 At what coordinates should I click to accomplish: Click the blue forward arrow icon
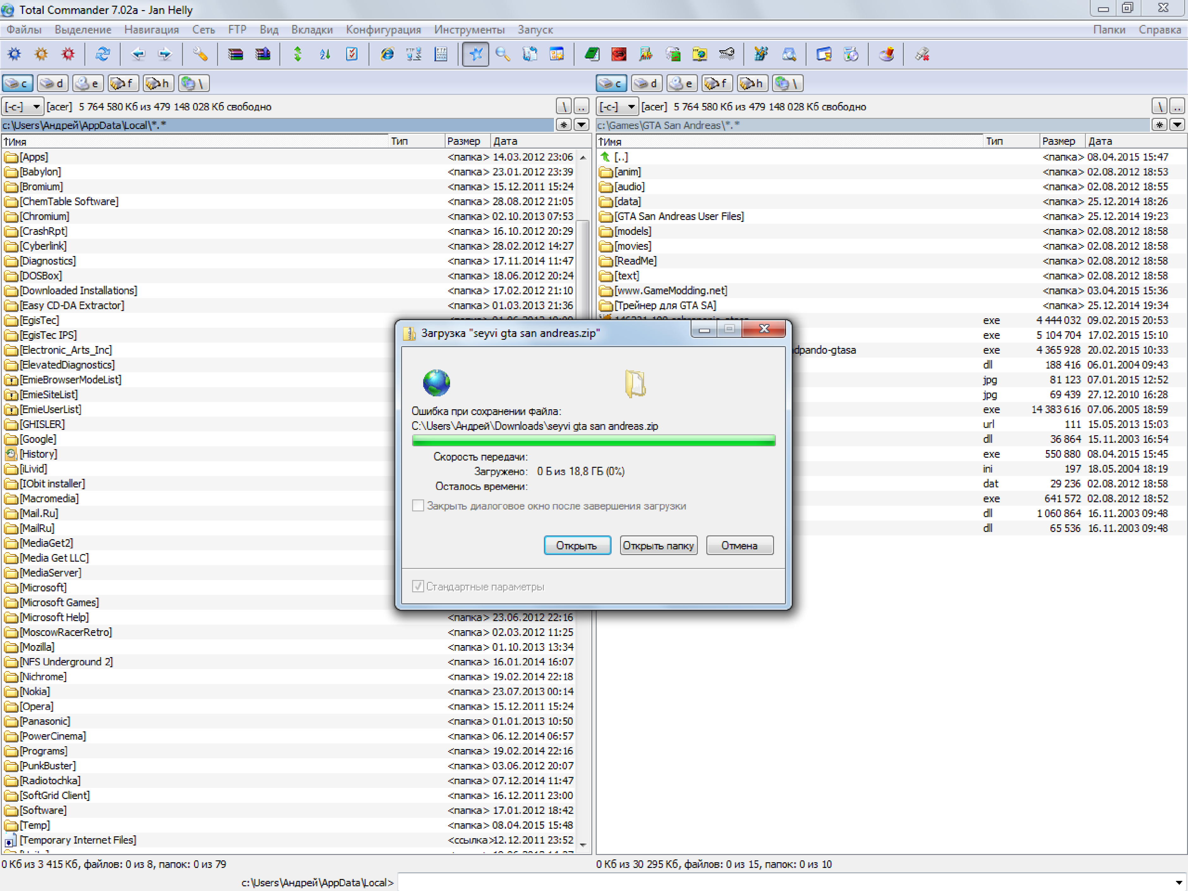(x=165, y=54)
